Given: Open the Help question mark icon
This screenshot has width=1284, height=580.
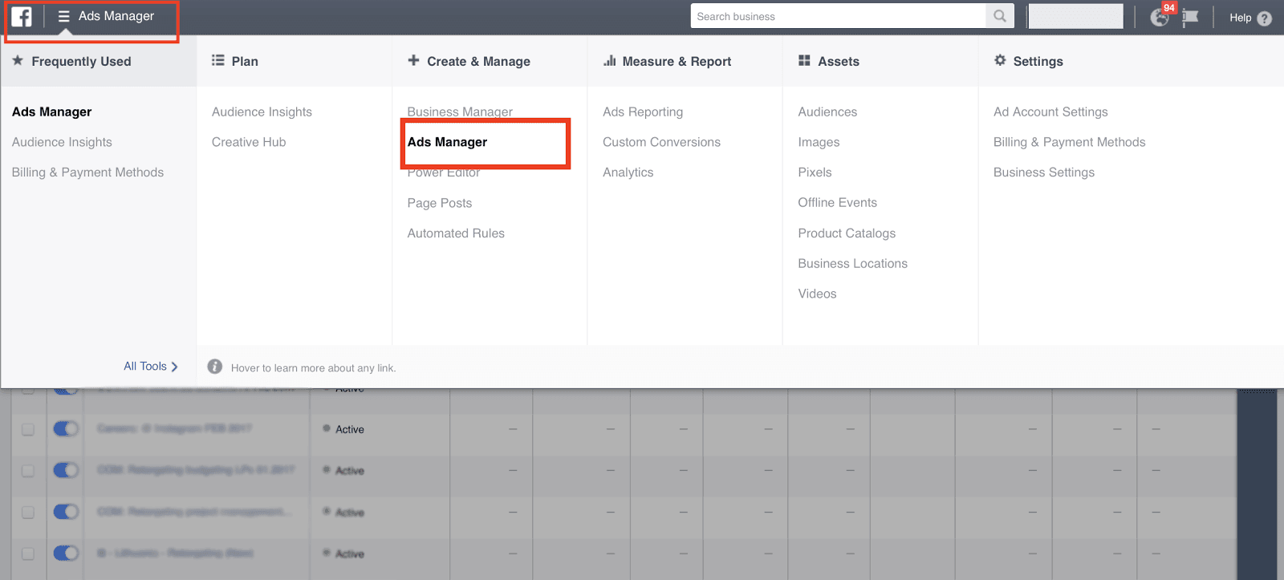Looking at the screenshot, I should pyautogui.click(x=1265, y=18).
